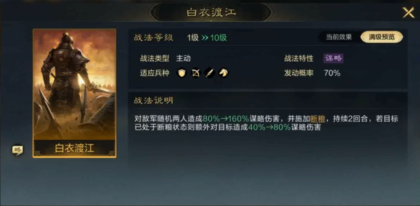Click the horse cavalry troop icon
The width and height of the screenshot is (420, 206).
(x=223, y=73)
